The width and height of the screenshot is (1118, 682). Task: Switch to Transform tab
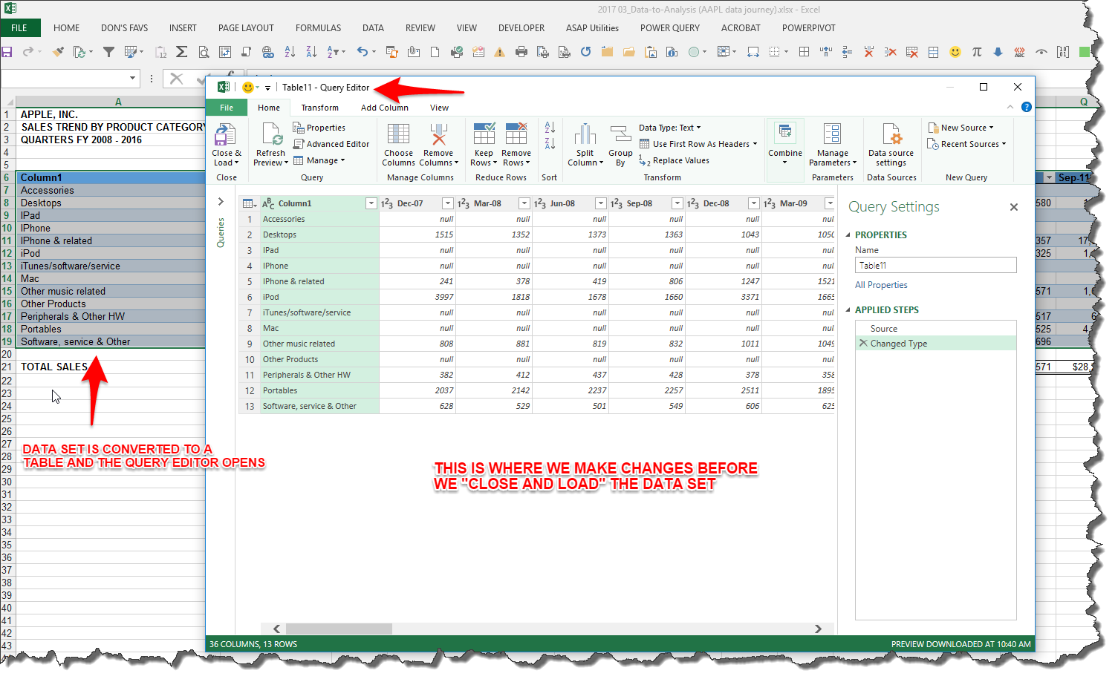(319, 108)
